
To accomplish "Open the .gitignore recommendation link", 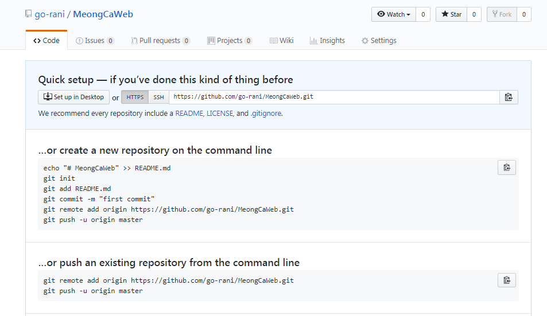I will pyautogui.click(x=266, y=113).
